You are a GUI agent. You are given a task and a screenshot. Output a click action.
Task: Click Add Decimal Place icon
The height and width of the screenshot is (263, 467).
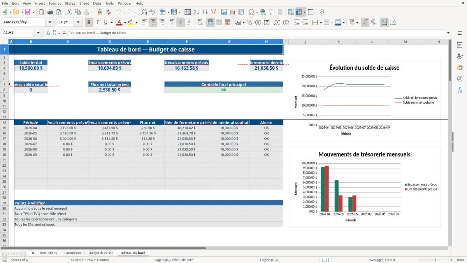(x=277, y=23)
